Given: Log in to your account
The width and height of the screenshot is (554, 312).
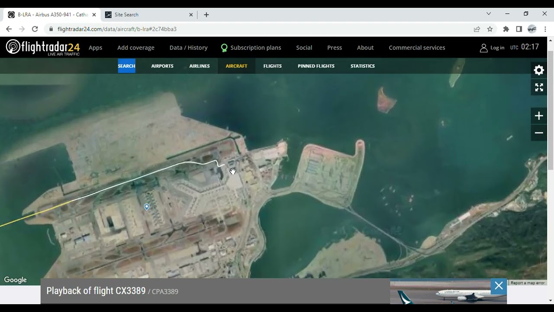Looking at the screenshot, I should point(492,48).
